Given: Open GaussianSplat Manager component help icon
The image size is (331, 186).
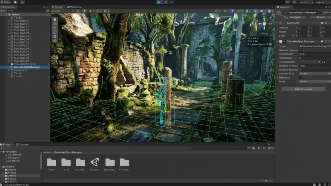Looking at the screenshot, I should click(x=322, y=41).
